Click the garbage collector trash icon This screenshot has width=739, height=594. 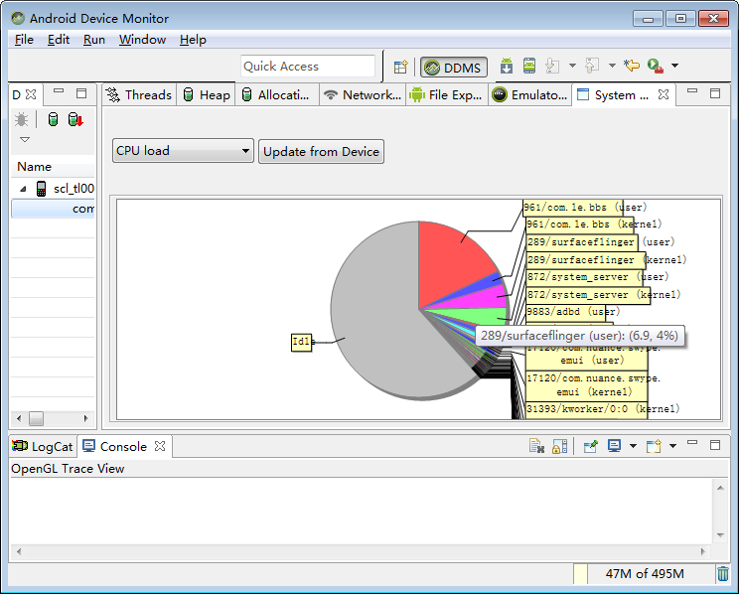(722, 574)
